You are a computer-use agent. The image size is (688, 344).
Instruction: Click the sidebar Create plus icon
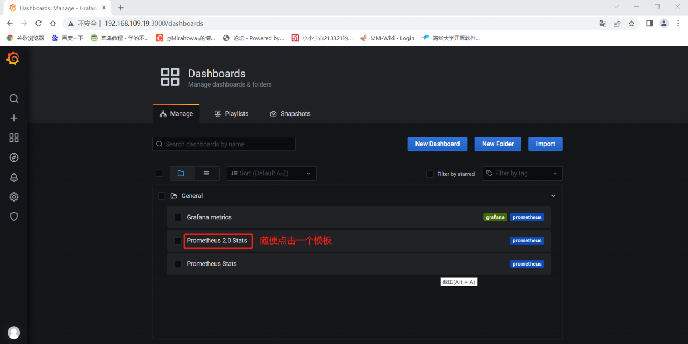pyautogui.click(x=14, y=118)
